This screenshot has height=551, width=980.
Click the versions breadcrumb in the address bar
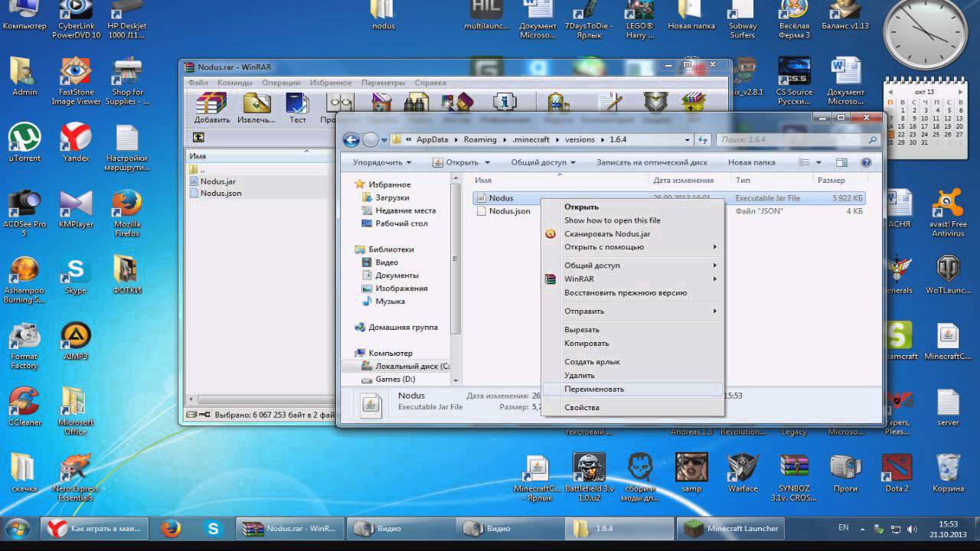coord(580,140)
